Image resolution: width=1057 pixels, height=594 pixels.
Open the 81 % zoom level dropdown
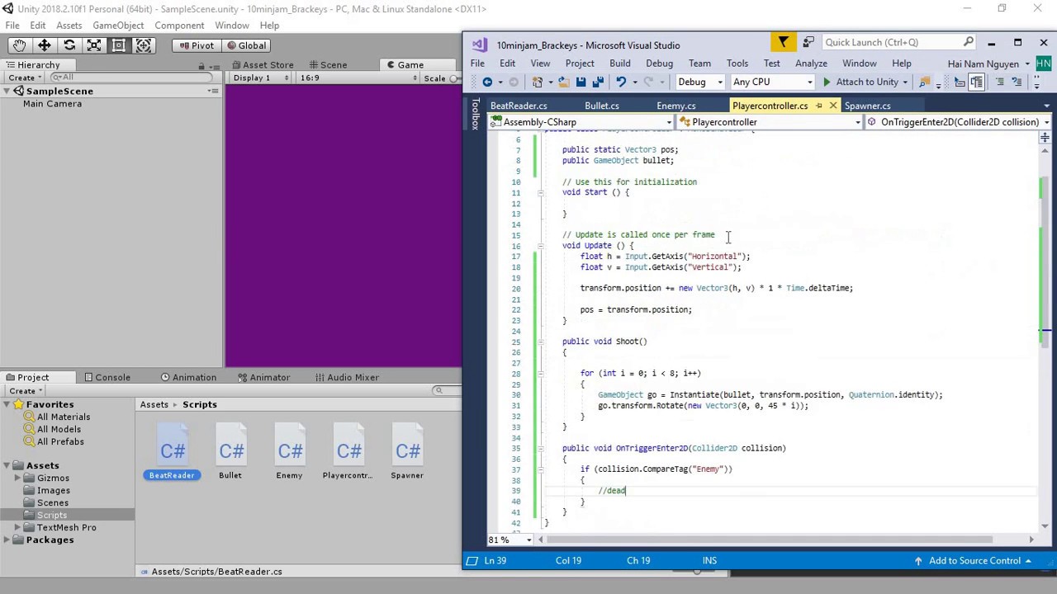click(x=510, y=540)
